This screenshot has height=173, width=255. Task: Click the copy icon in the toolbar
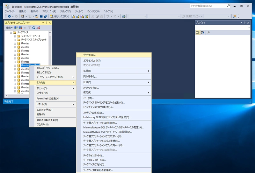point(97,16)
